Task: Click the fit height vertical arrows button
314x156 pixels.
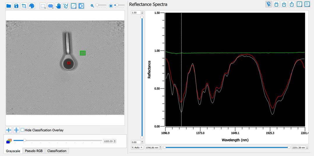Action: coord(17,130)
